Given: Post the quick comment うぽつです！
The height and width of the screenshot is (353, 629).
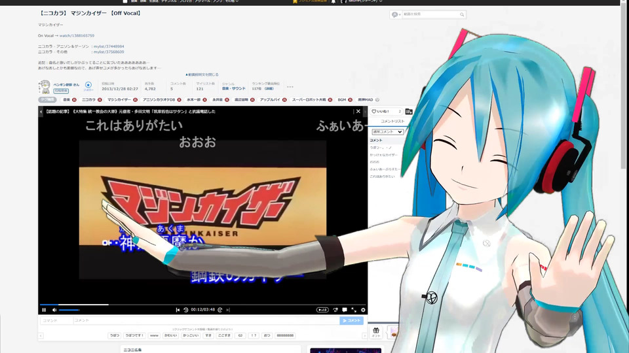Looking at the screenshot, I should point(134,335).
